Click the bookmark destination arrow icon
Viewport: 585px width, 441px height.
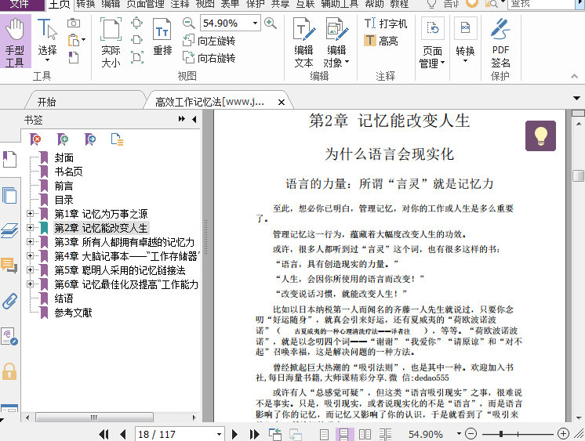tap(90, 139)
